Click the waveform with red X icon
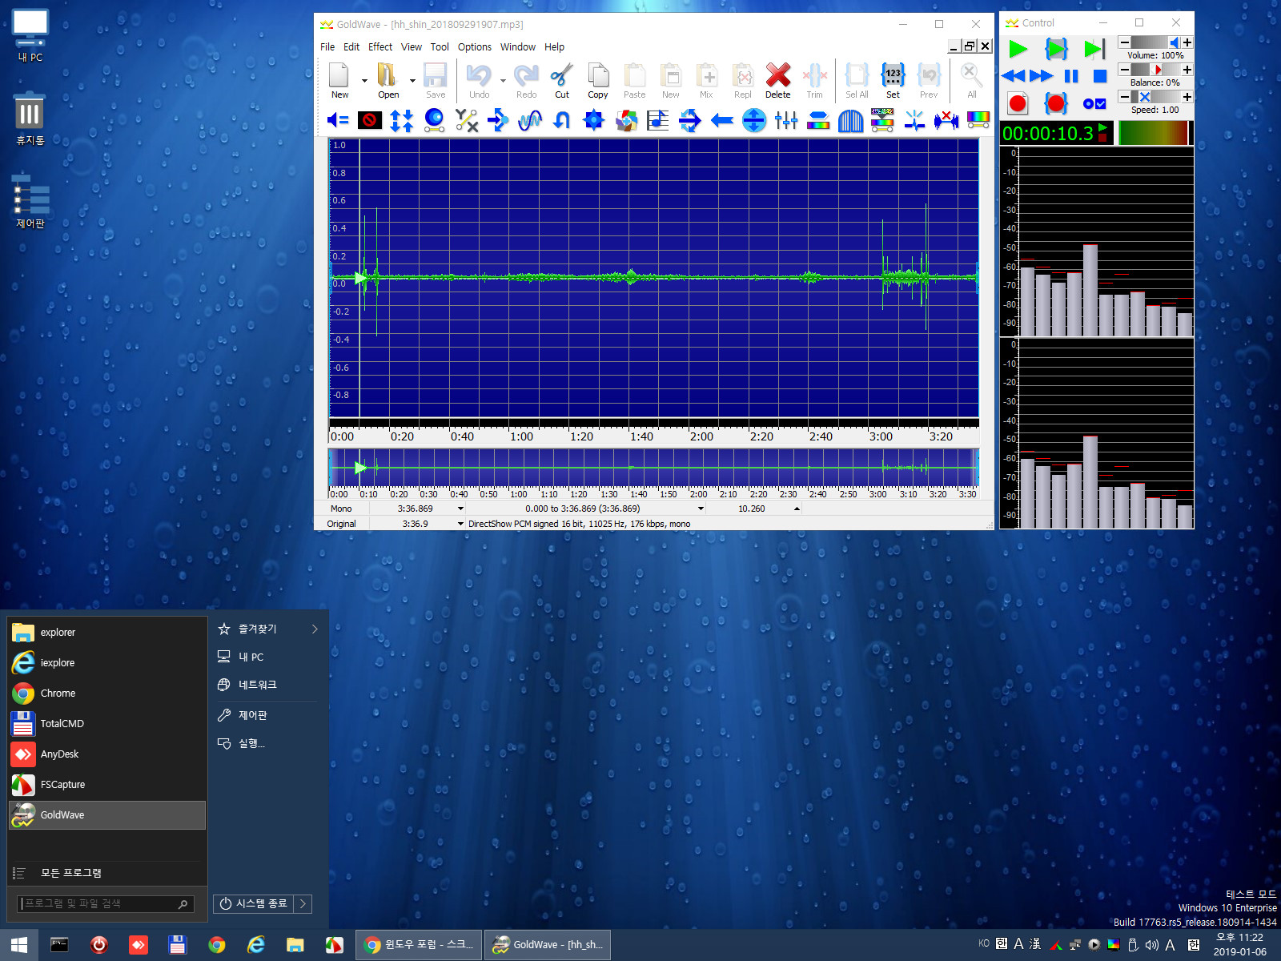The width and height of the screenshot is (1281, 961). point(946,120)
